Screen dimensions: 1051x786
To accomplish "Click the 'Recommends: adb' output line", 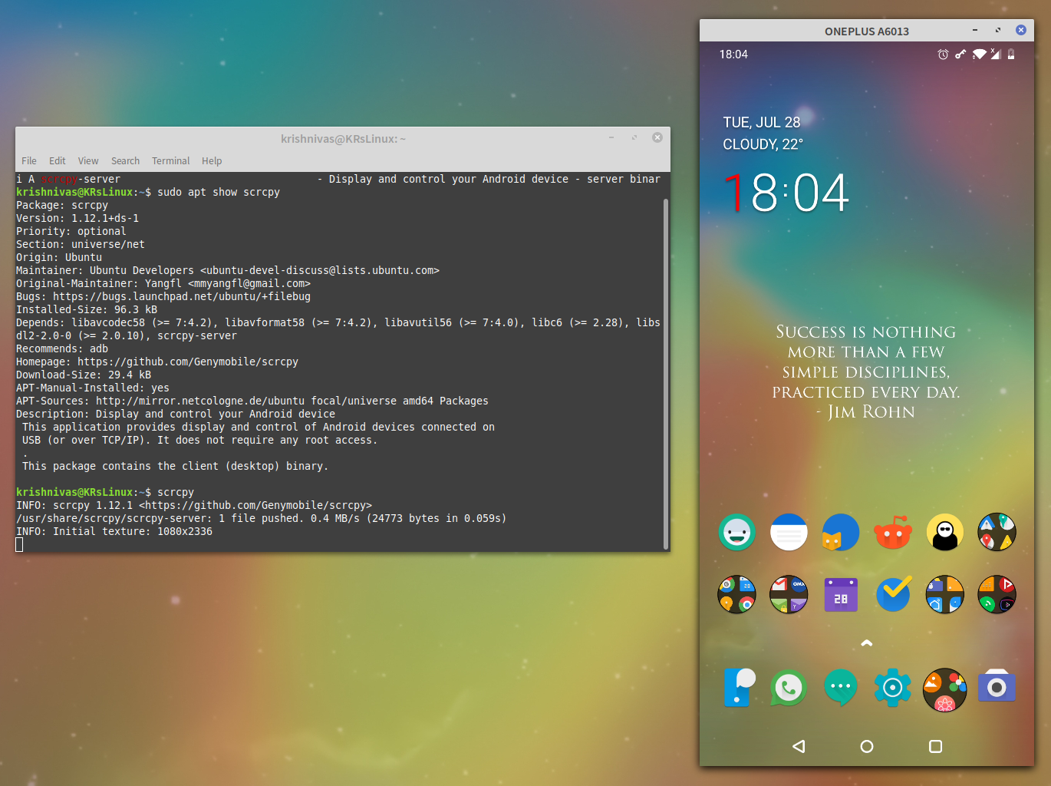I will (x=62, y=348).
